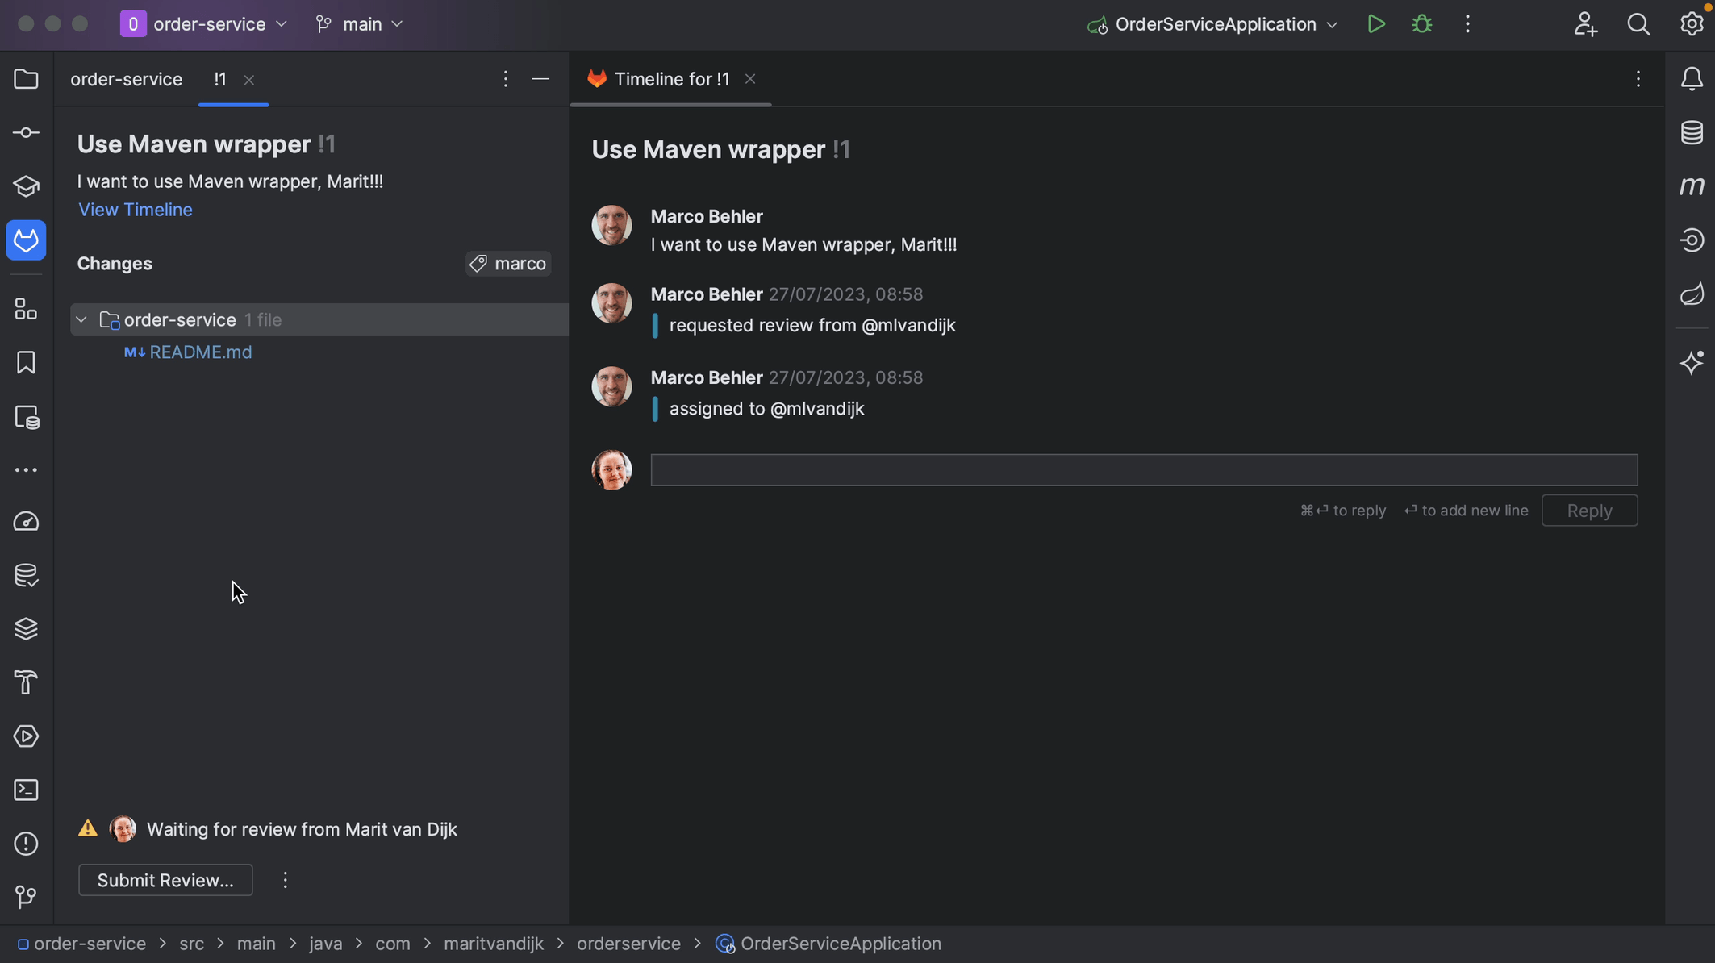Click the Bookmarks icon in sidebar
Screen dimensions: 1715x963
click(26, 363)
